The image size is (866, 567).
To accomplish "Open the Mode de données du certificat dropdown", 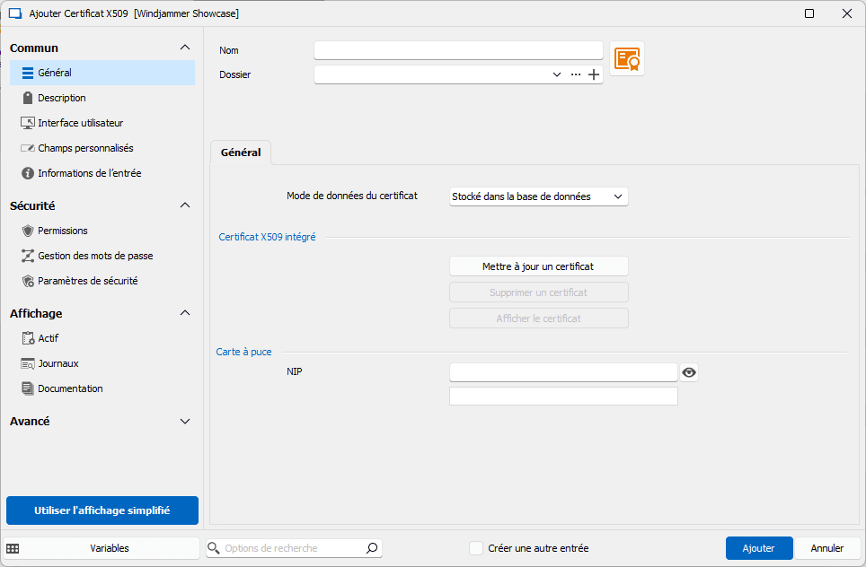I will (x=538, y=196).
